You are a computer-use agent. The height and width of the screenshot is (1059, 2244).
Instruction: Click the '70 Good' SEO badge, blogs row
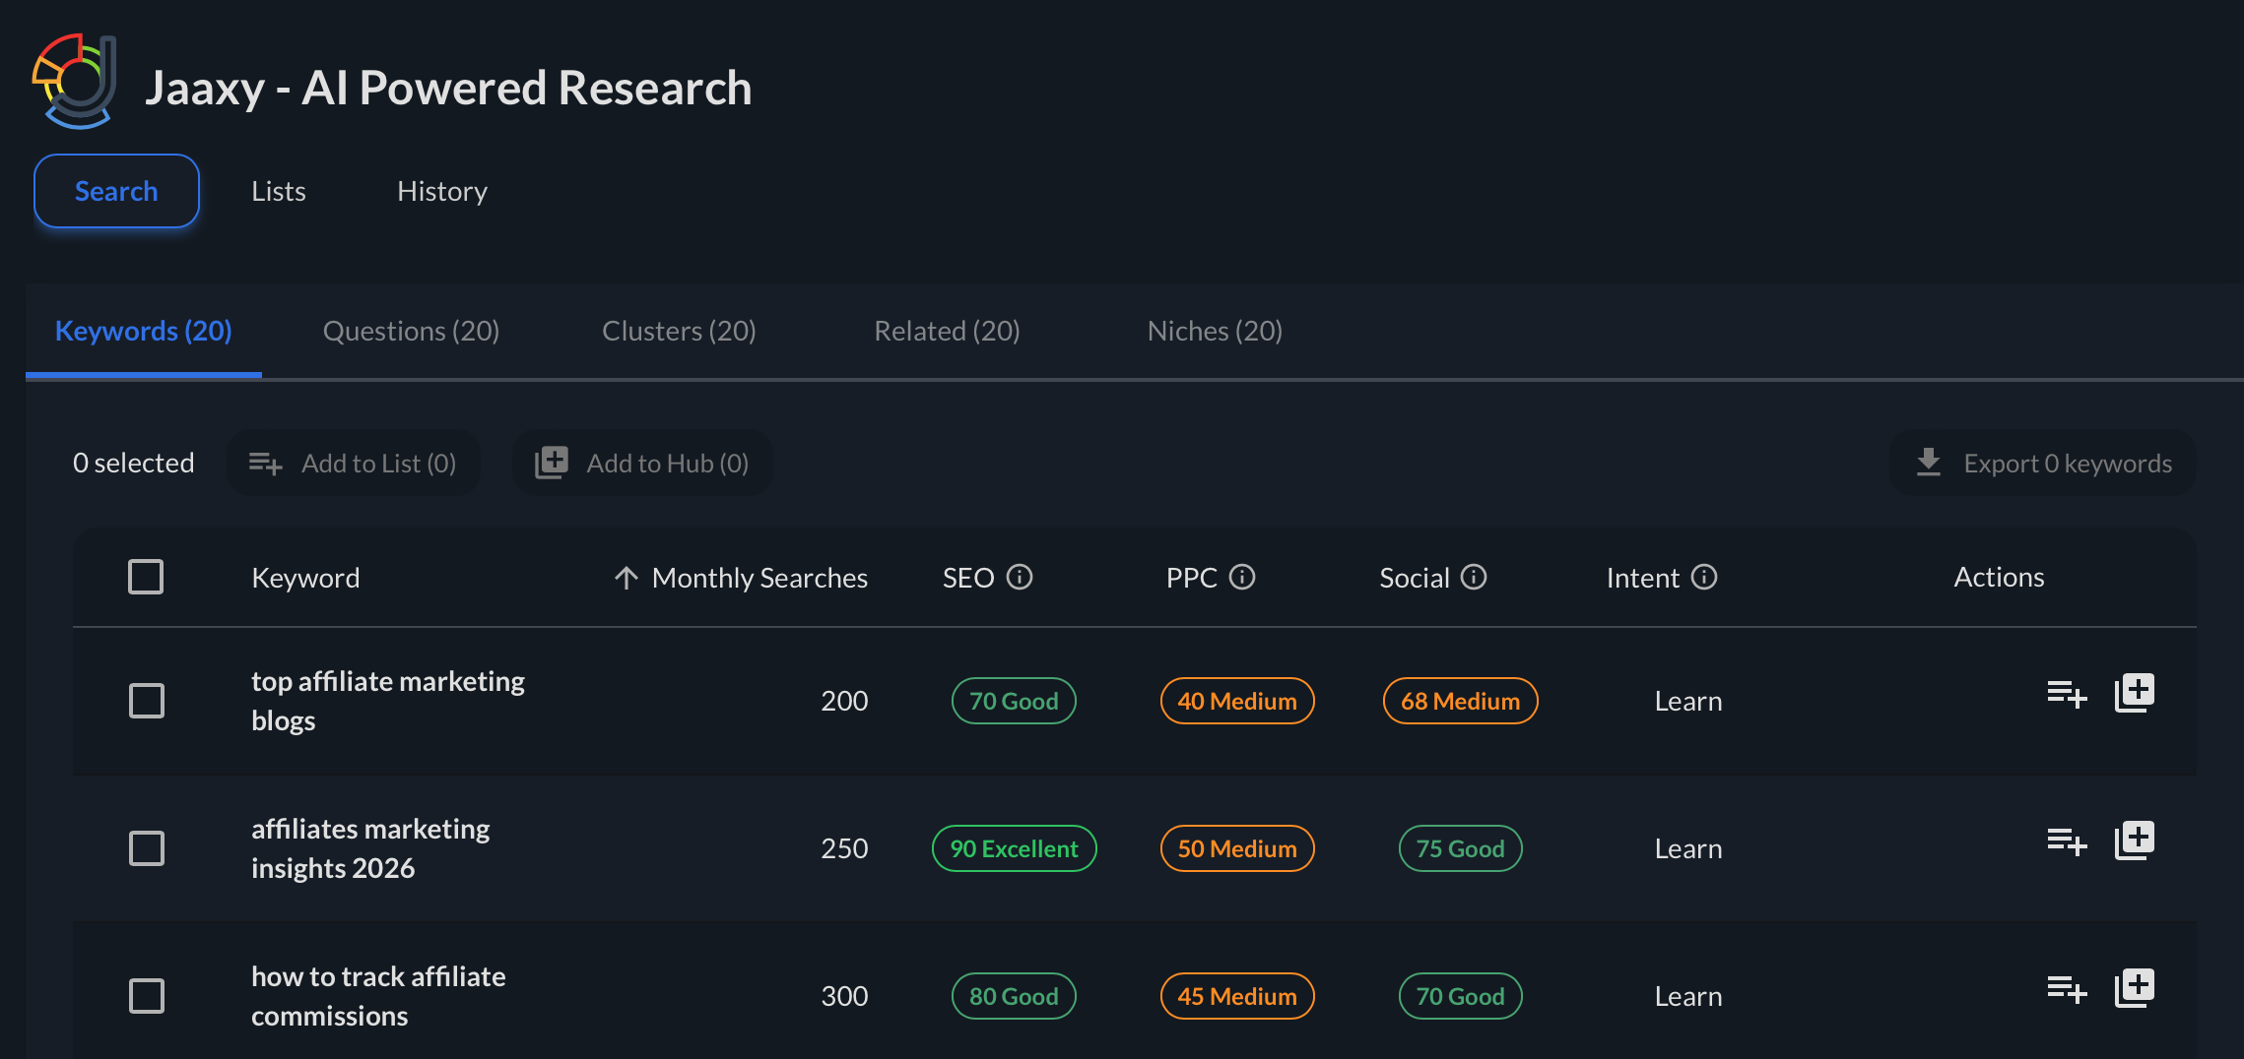(x=1014, y=701)
